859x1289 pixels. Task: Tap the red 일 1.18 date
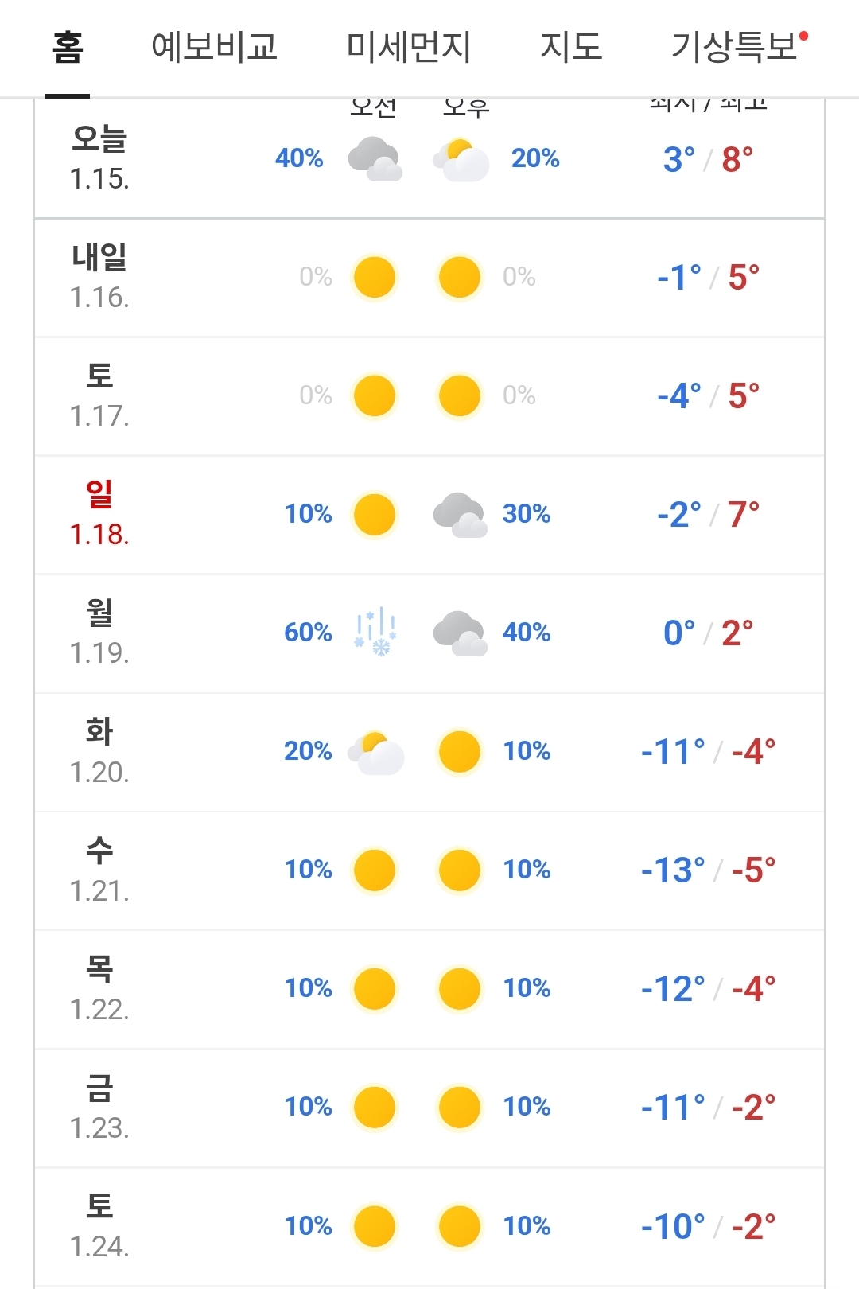[x=99, y=514]
